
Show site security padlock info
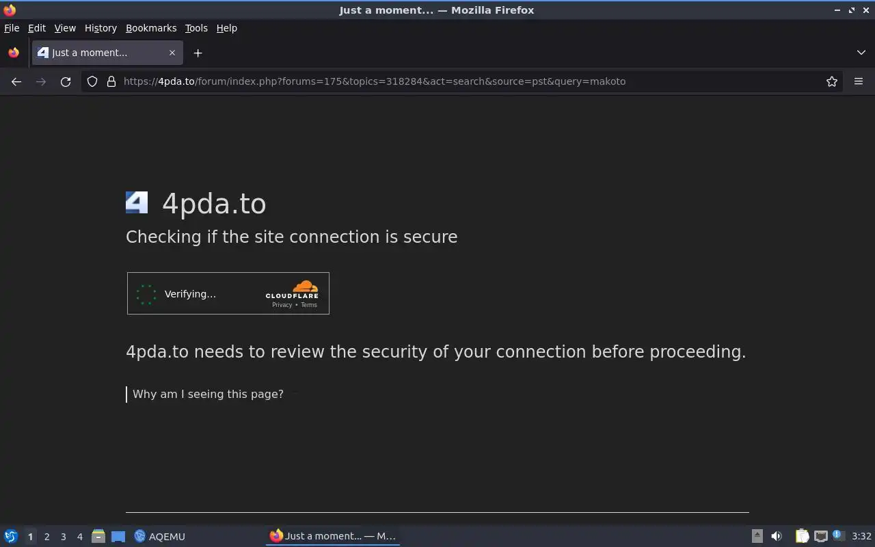(111, 81)
